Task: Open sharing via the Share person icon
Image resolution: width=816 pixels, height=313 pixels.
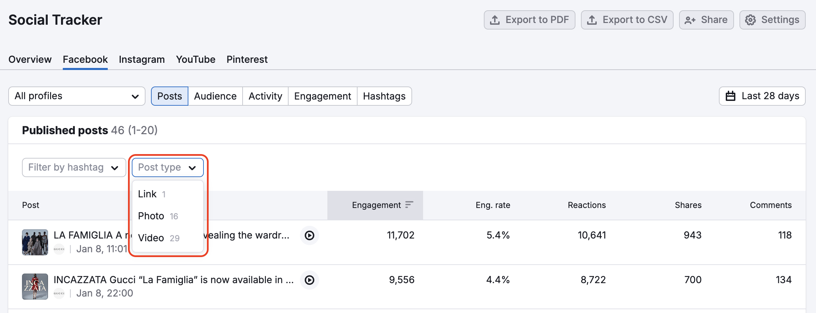Action: [x=689, y=20]
